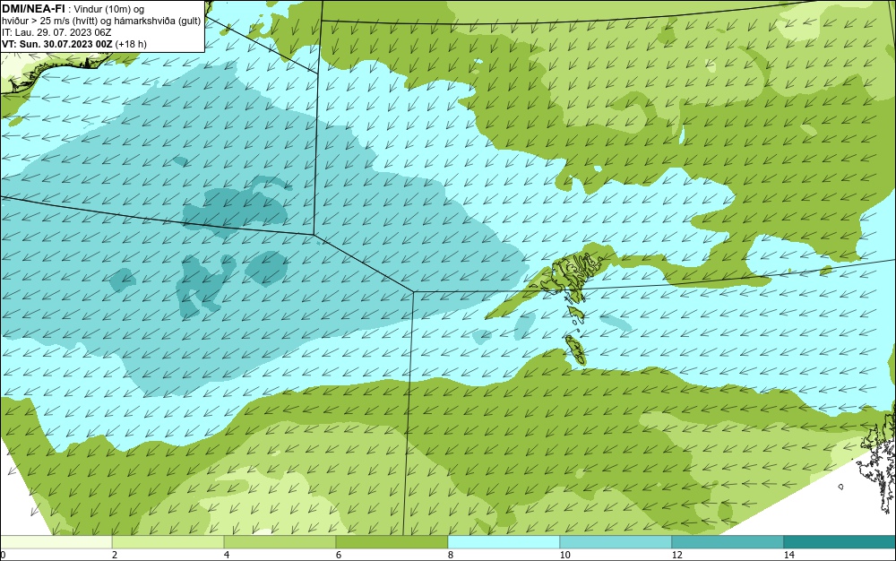The height and width of the screenshot is (561, 896).
Task: Click the scale label '4'
Action: point(227,556)
